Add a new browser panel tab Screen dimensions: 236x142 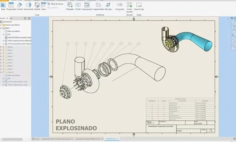coord(11,18)
